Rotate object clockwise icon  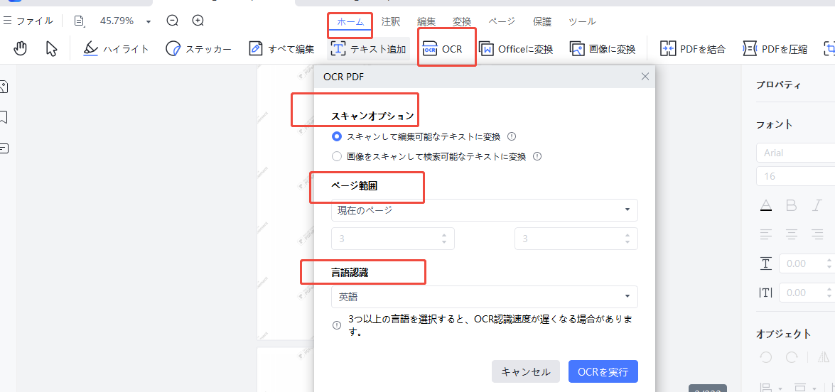pos(792,357)
